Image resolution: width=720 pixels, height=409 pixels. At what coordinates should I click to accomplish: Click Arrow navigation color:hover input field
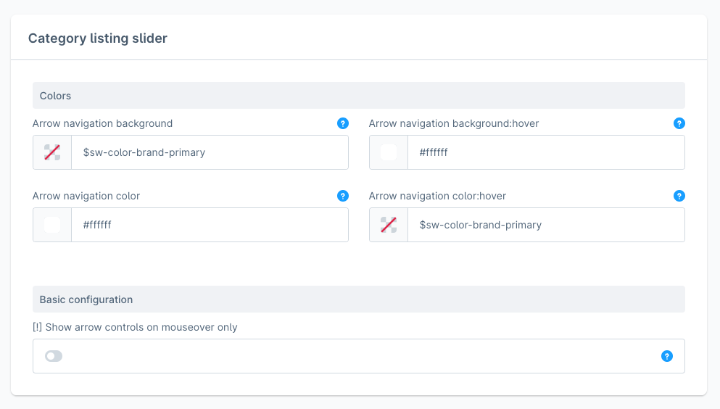pos(545,225)
